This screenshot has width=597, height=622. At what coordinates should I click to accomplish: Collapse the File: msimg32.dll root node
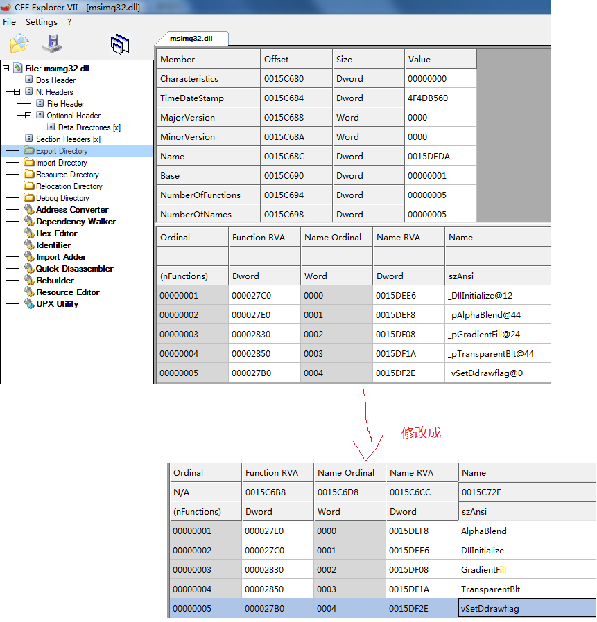(6, 69)
